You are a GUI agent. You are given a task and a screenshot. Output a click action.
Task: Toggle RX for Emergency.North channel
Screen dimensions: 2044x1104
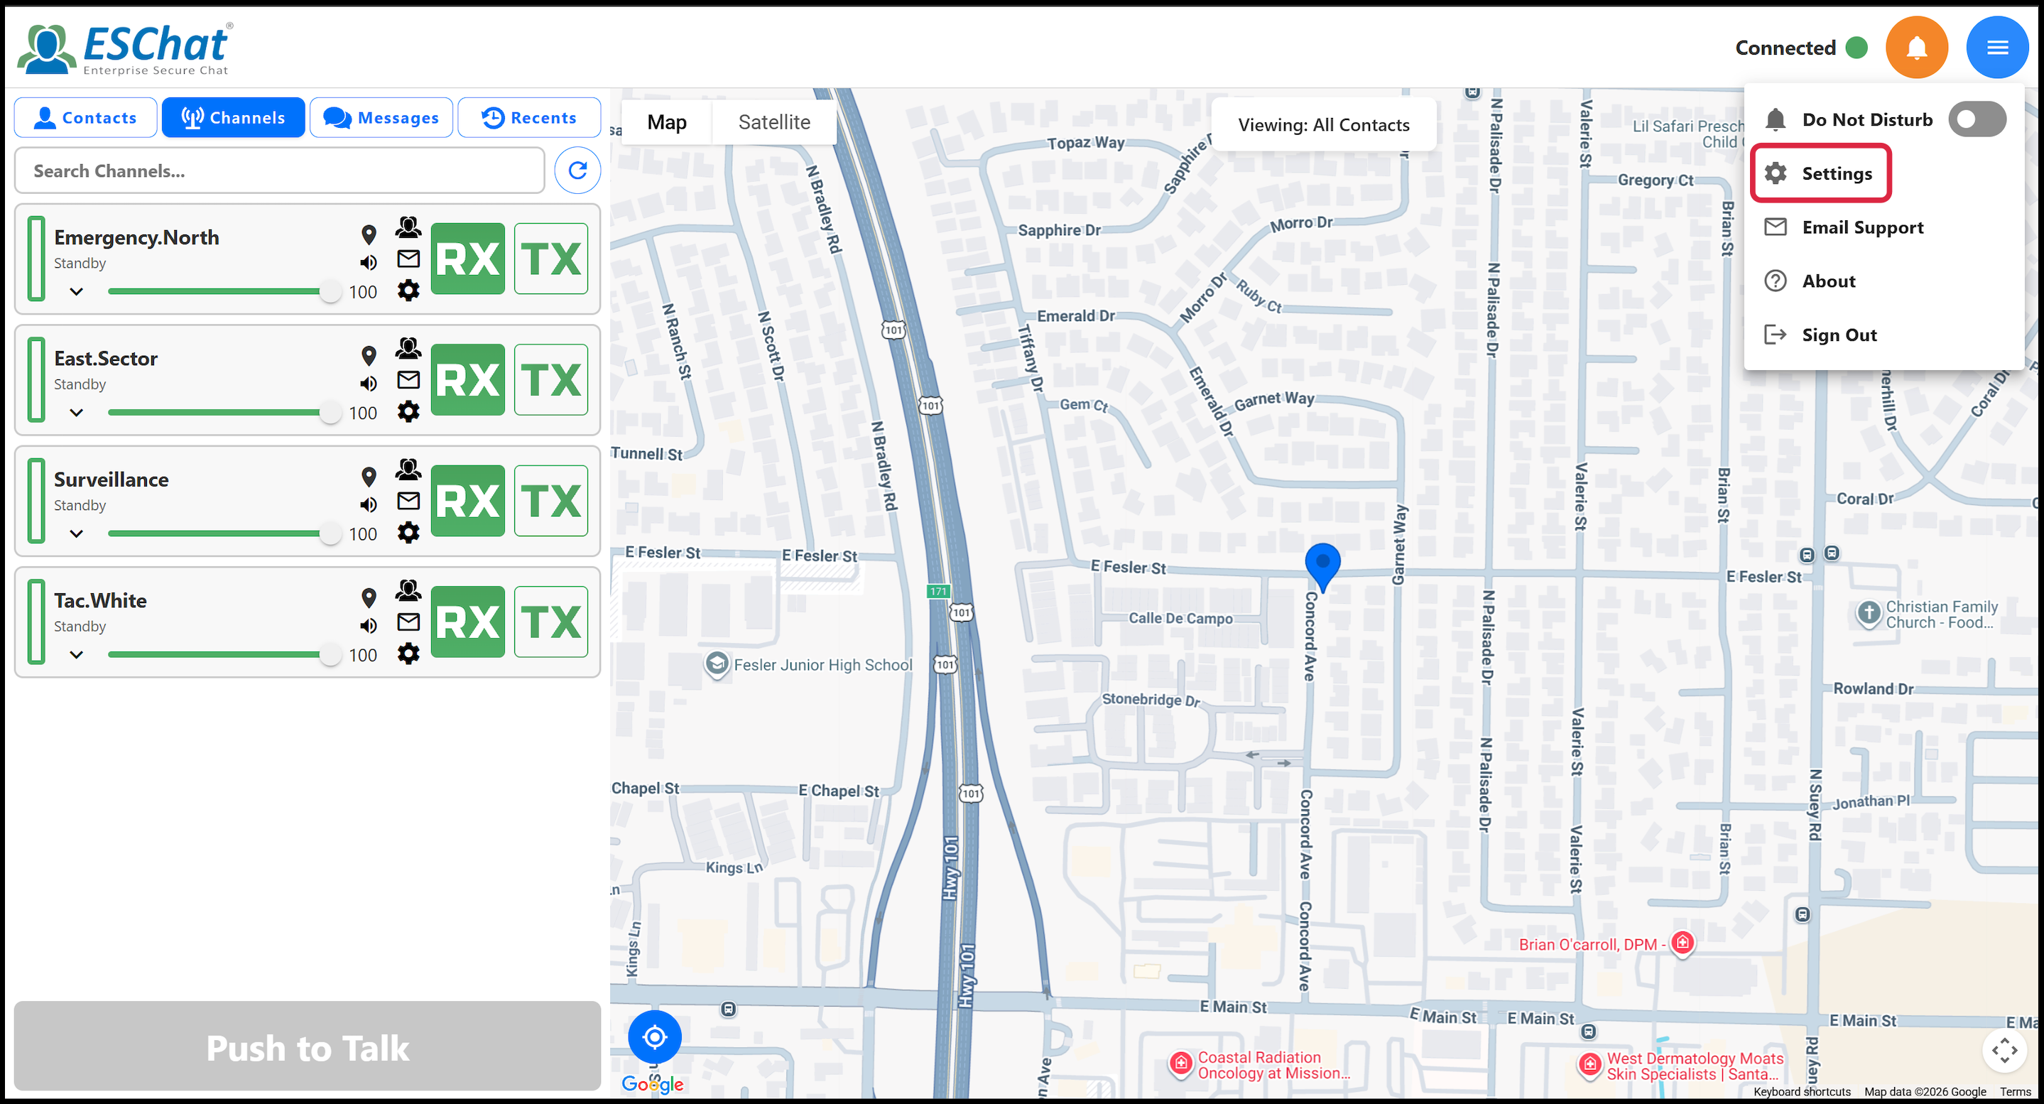pyautogui.click(x=467, y=259)
